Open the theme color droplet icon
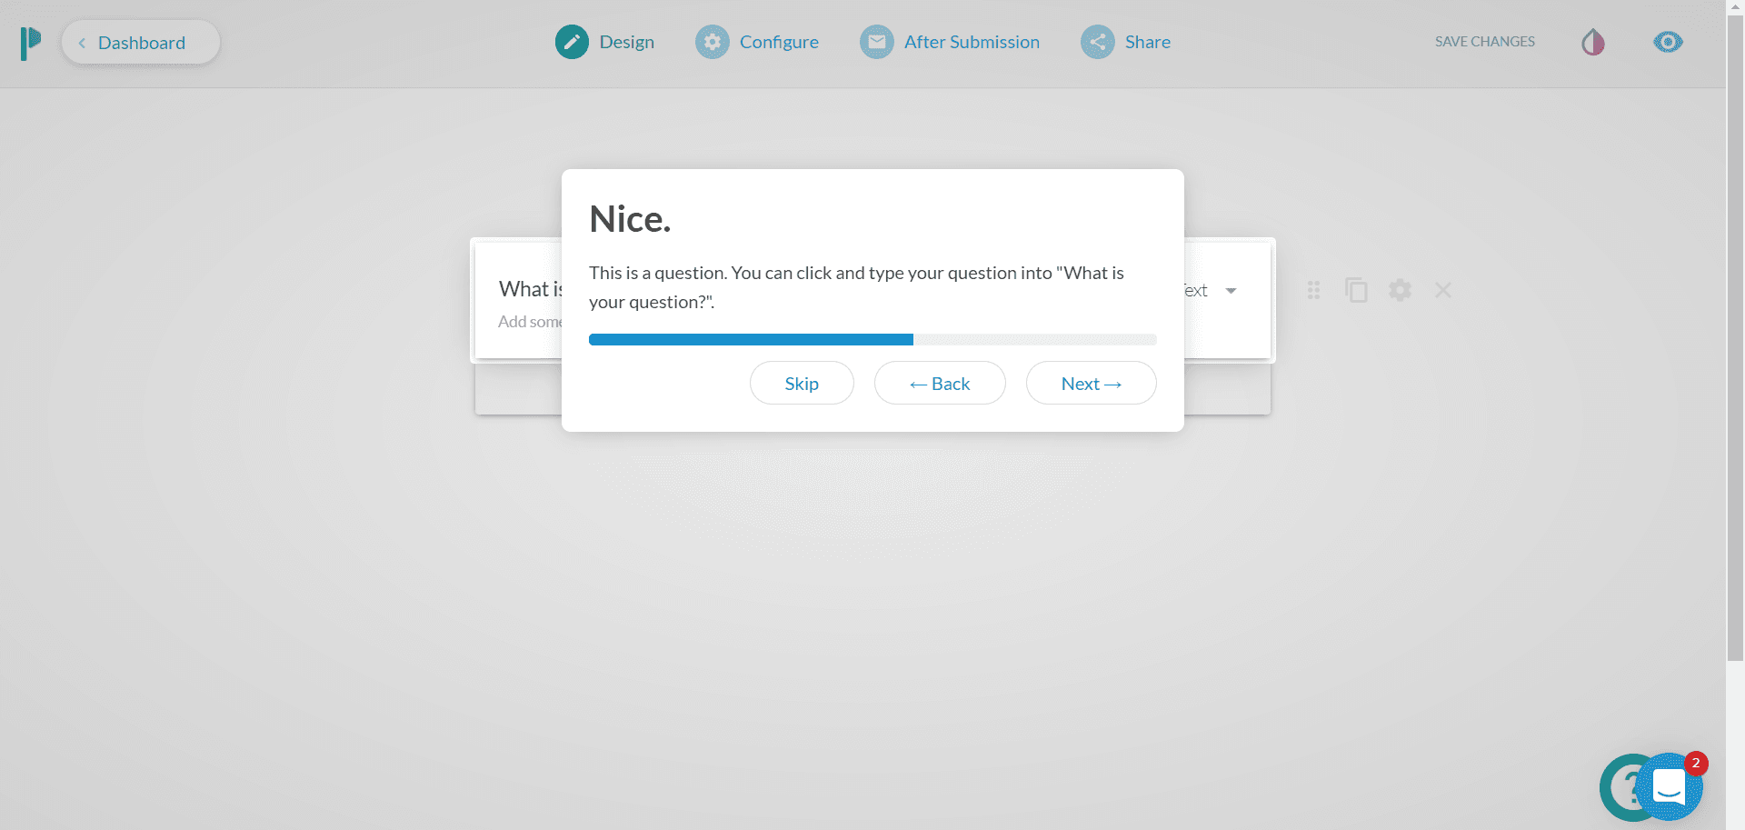 pyautogui.click(x=1593, y=42)
